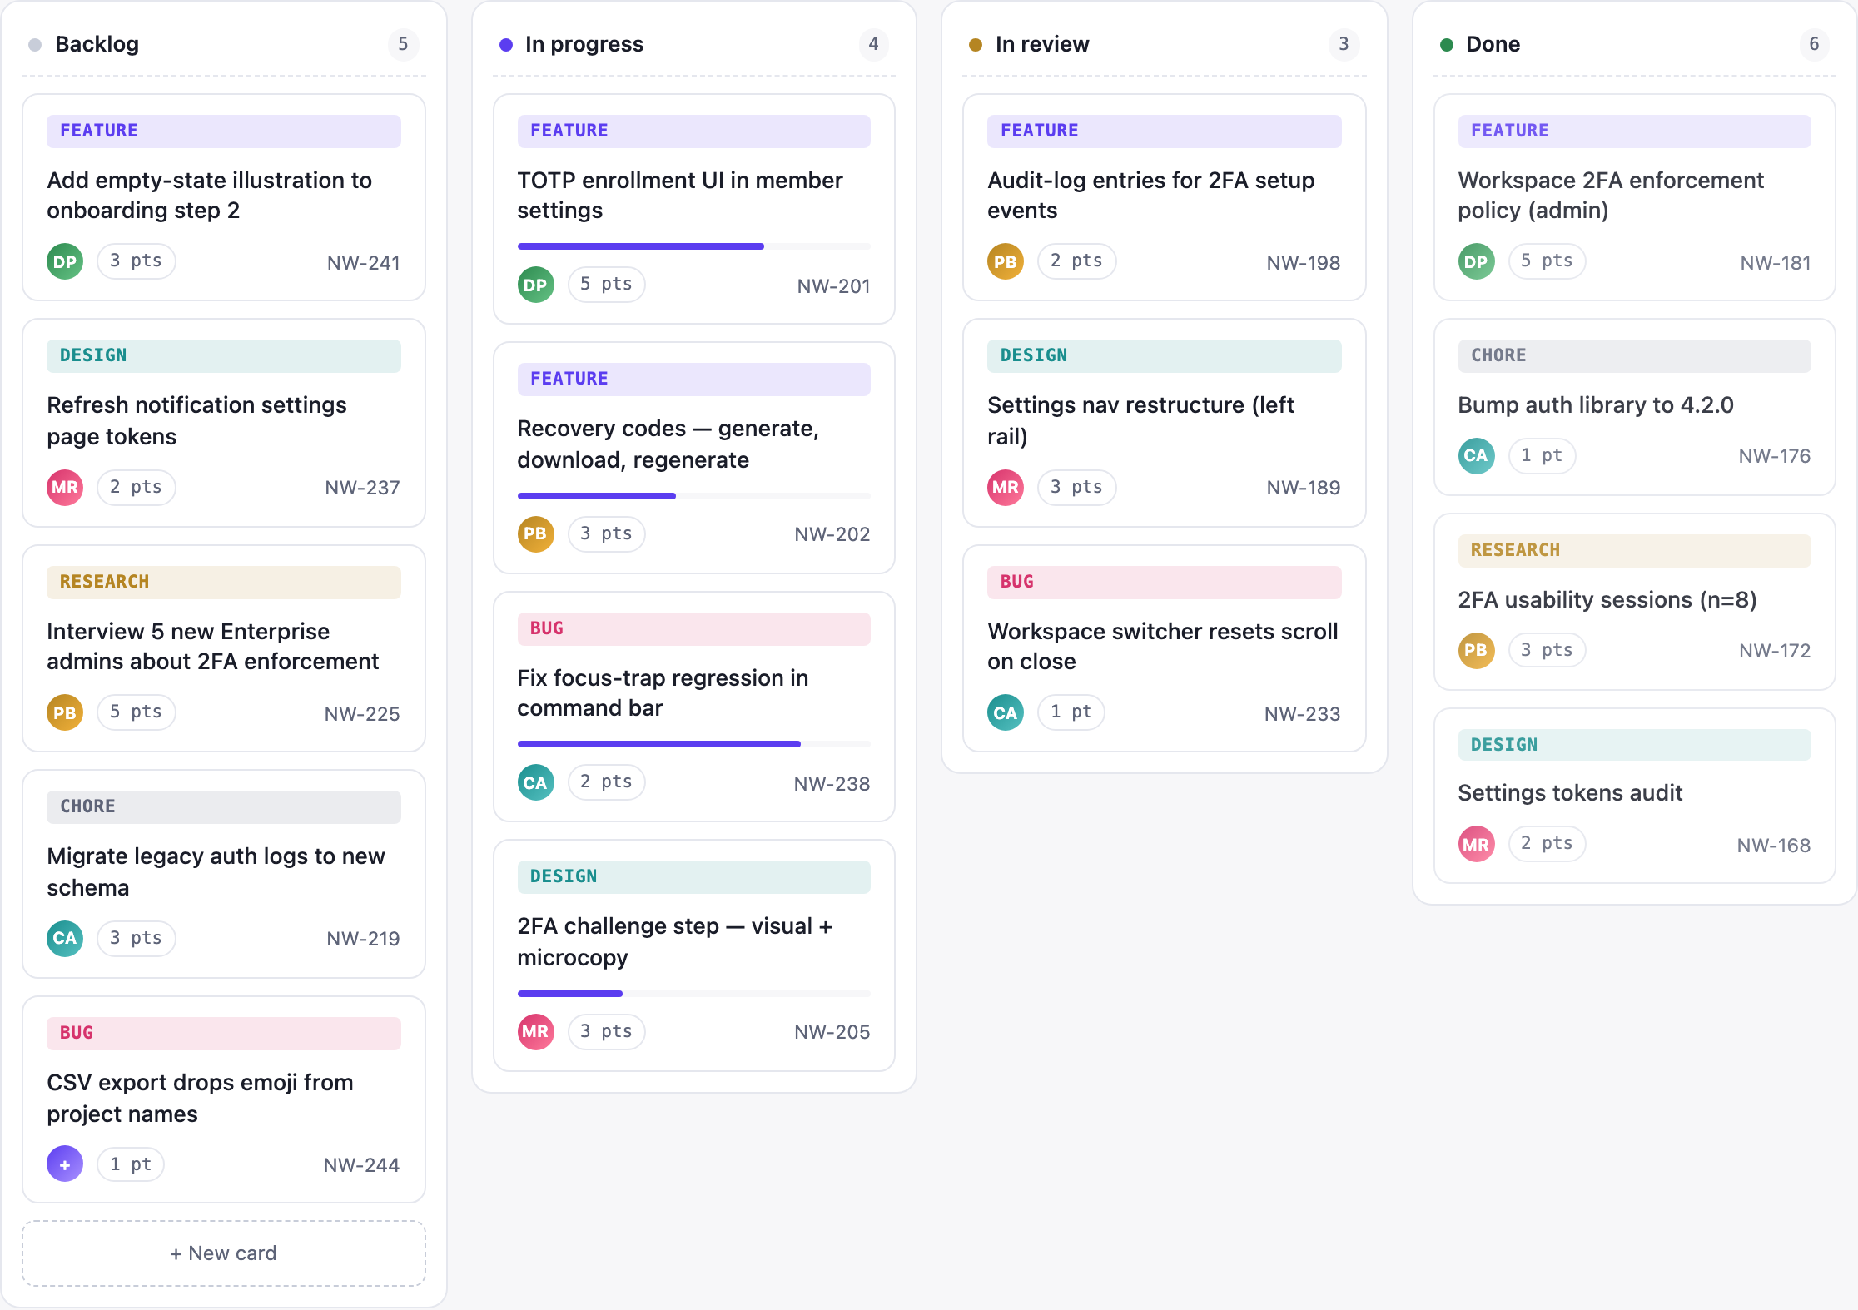Viewport: 1858px width, 1310px height.
Task: Click RESEARCH tag on Interview 5 Enterprise admins card
Action: click(223, 582)
